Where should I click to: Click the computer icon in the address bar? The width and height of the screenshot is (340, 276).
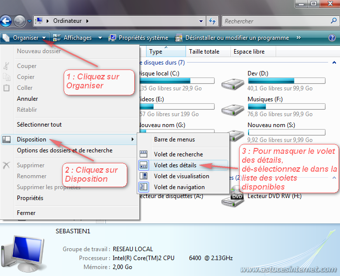click(x=39, y=21)
